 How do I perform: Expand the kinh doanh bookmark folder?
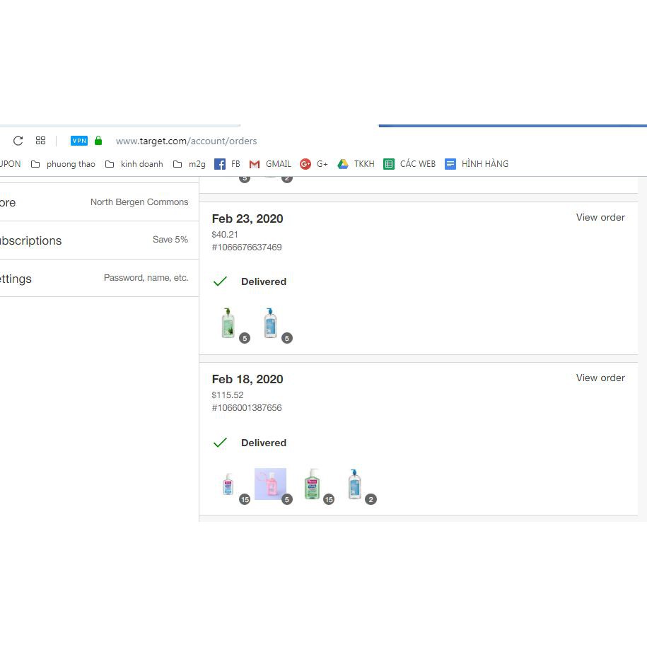coord(134,164)
